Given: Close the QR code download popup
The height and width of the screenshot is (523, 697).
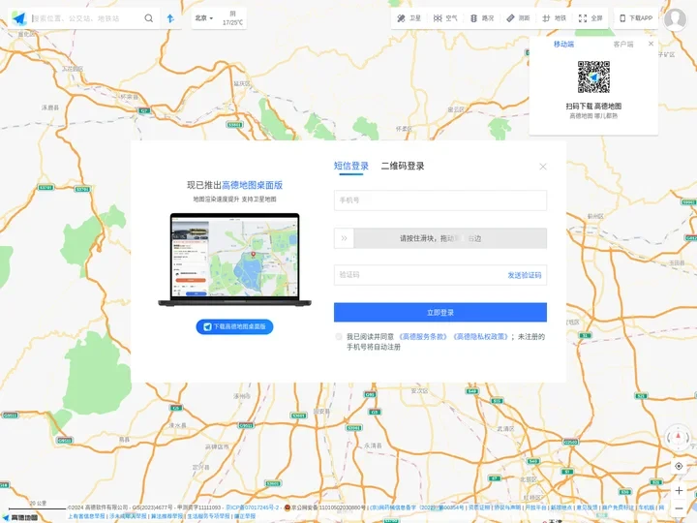Looking at the screenshot, I should [x=651, y=44].
